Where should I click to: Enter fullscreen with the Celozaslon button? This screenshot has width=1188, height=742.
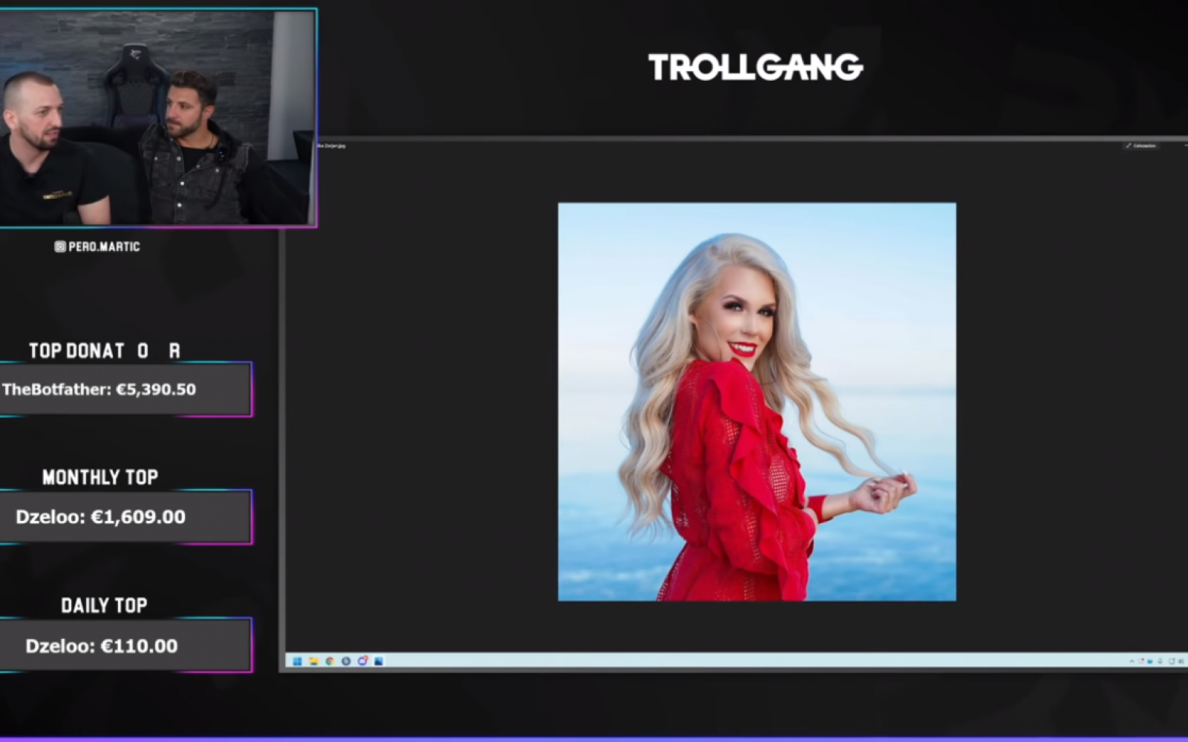pos(1141,146)
